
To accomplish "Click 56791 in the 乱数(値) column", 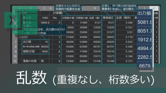I will pos(95,47).
